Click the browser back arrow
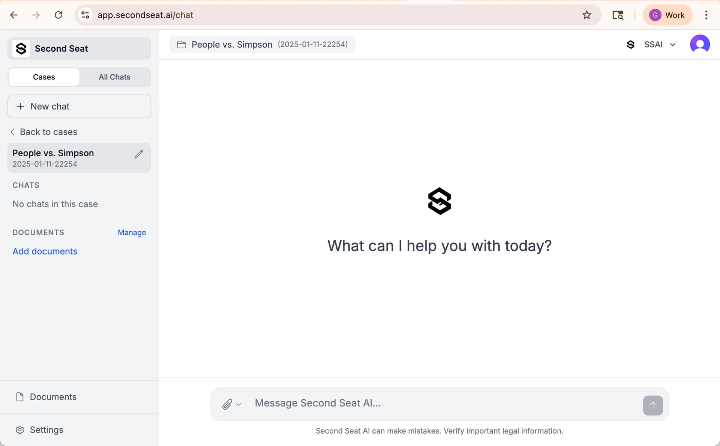Image resolution: width=720 pixels, height=446 pixels. (14, 15)
